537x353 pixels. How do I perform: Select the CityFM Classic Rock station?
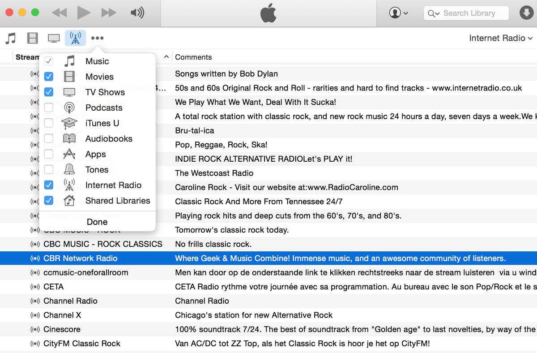(x=82, y=344)
